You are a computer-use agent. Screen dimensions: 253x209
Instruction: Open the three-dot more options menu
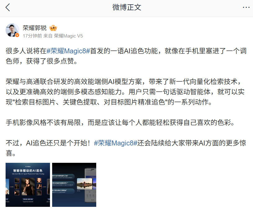[x=246, y=7]
